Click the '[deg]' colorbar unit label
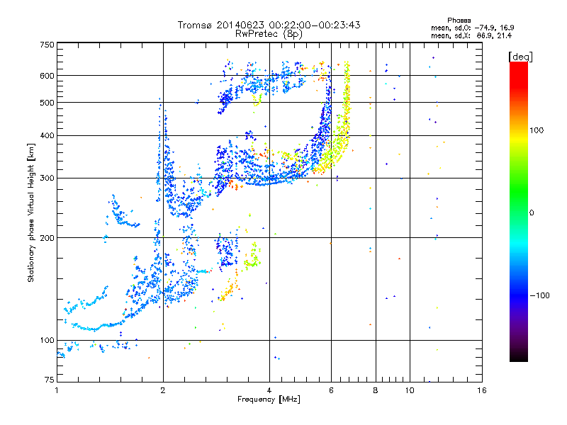 [520, 57]
